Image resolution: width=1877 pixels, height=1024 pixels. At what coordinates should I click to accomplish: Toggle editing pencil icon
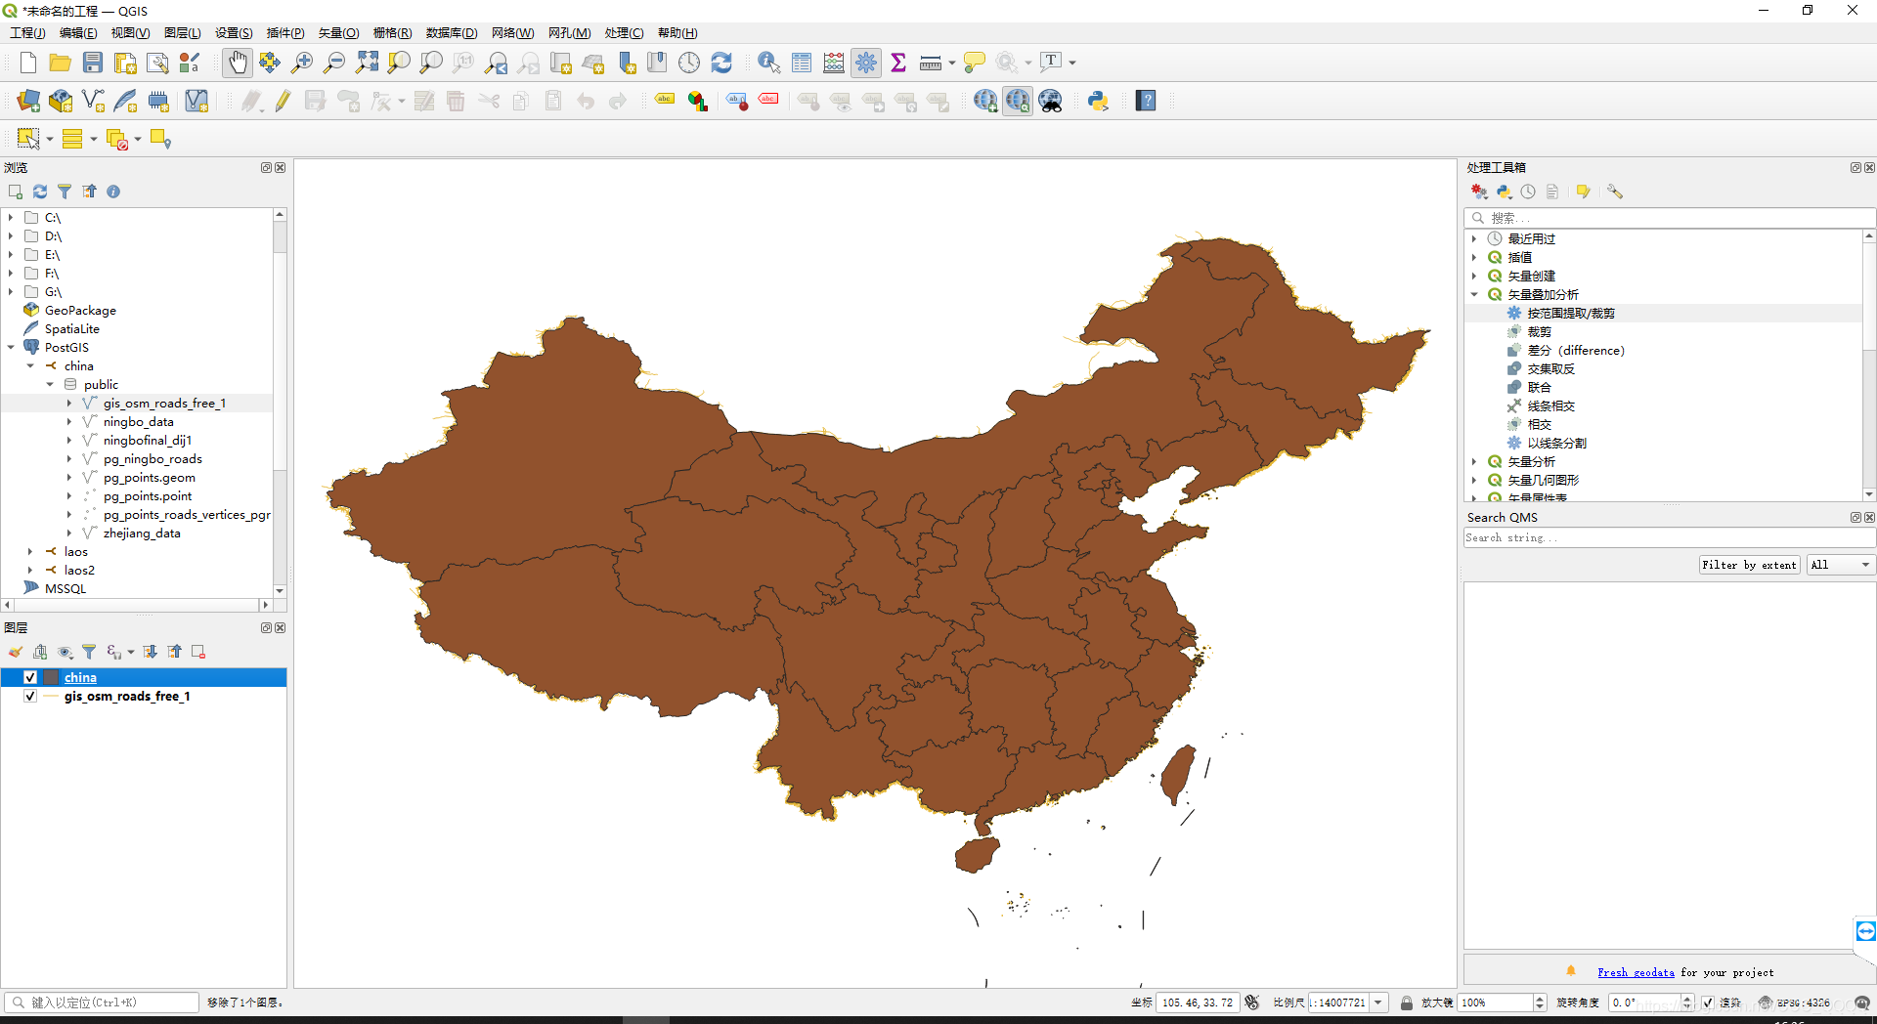pos(283,101)
